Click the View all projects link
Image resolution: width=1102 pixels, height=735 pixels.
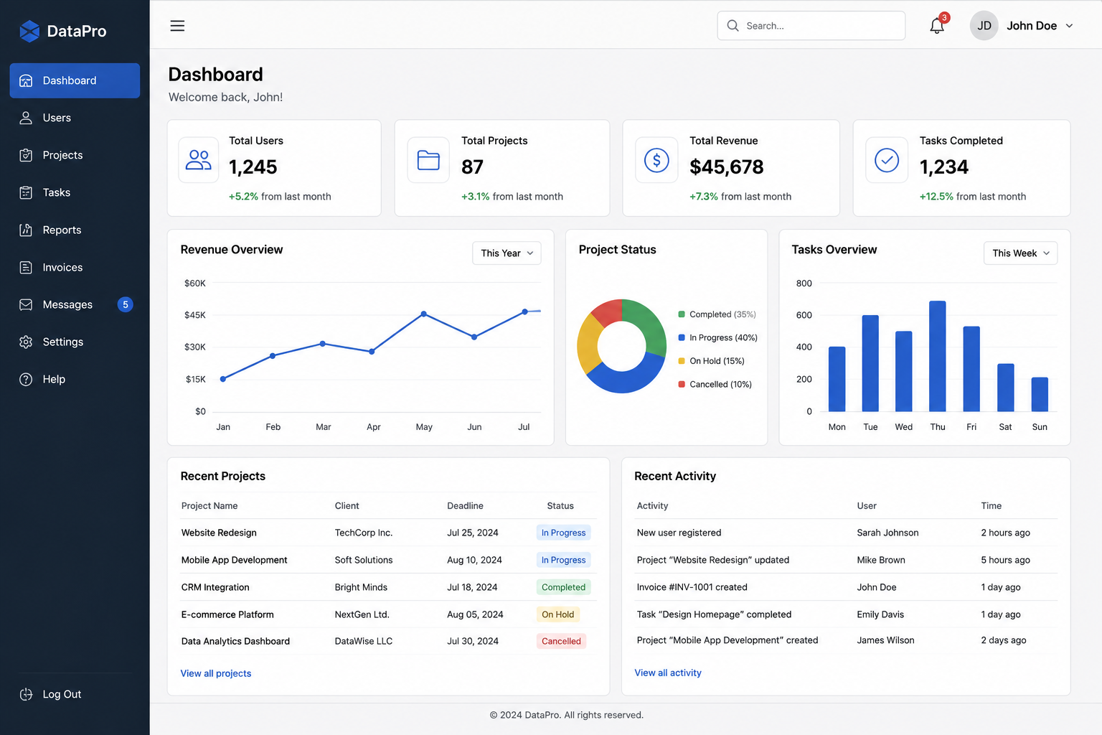pos(216,673)
